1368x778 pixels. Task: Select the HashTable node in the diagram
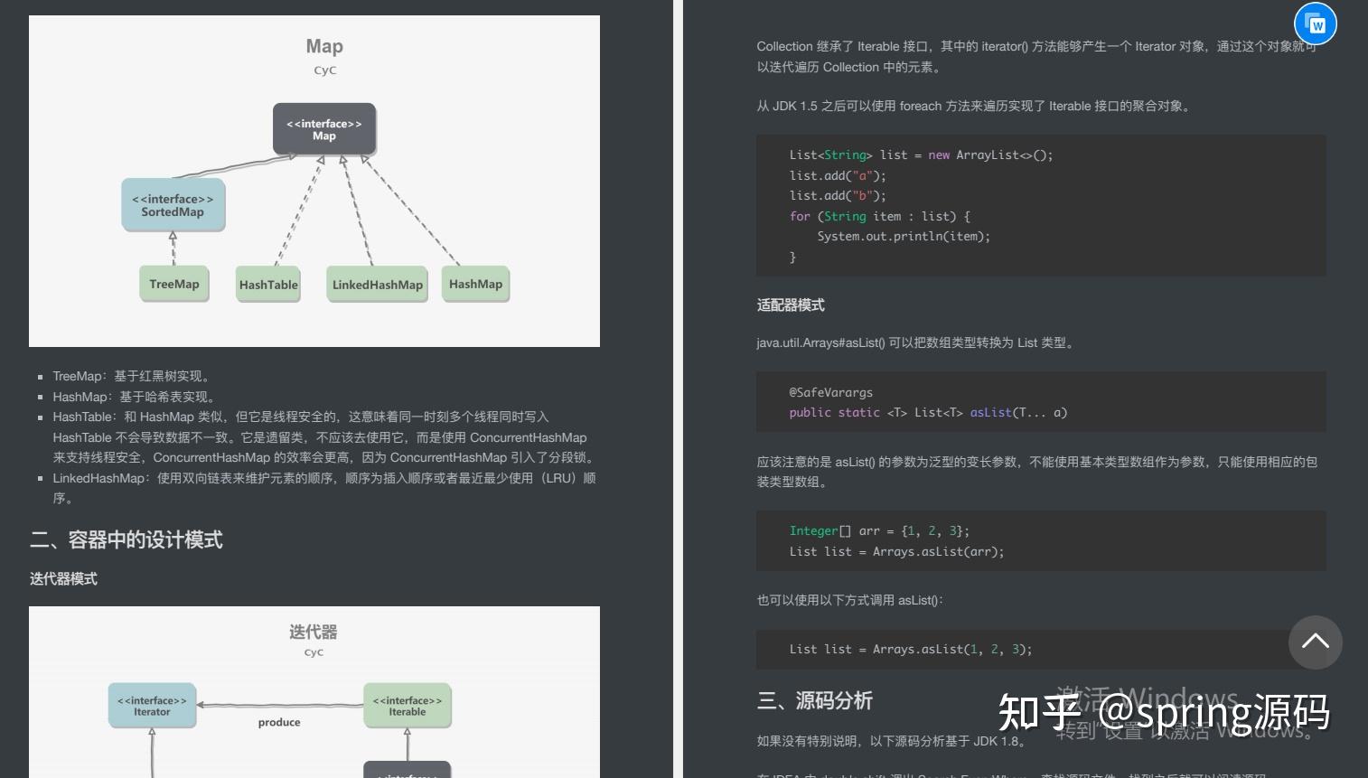(x=267, y=284)
